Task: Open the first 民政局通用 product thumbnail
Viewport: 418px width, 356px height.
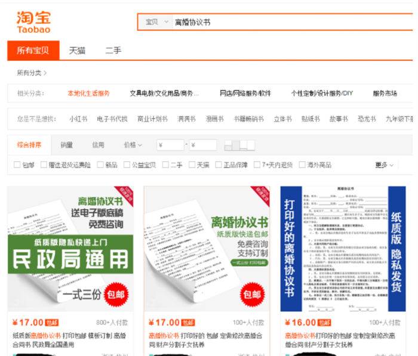Action: coord(71,249)
